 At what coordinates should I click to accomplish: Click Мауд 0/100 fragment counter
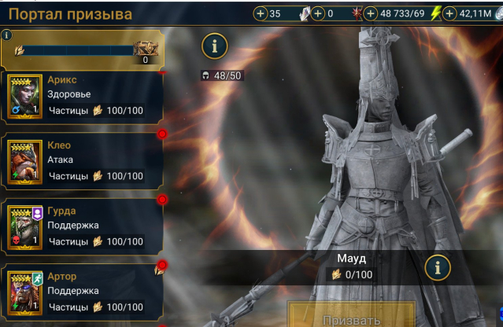[x=352, y=274]
